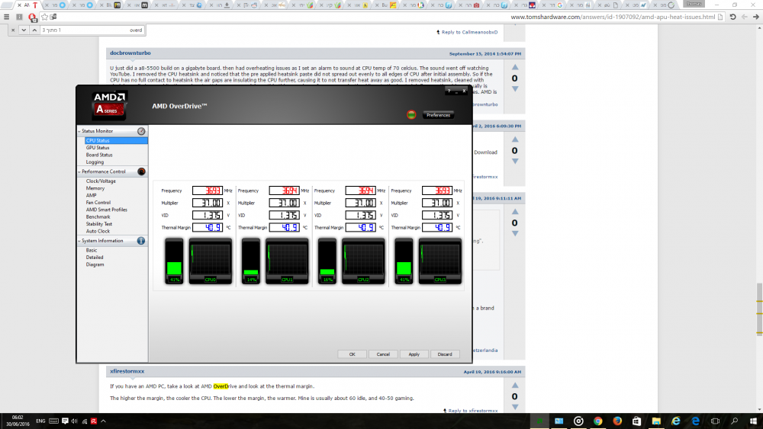Viewport: 763px width, 429px height.
Task: Jump to the previous find result
Action: point(34,30)
